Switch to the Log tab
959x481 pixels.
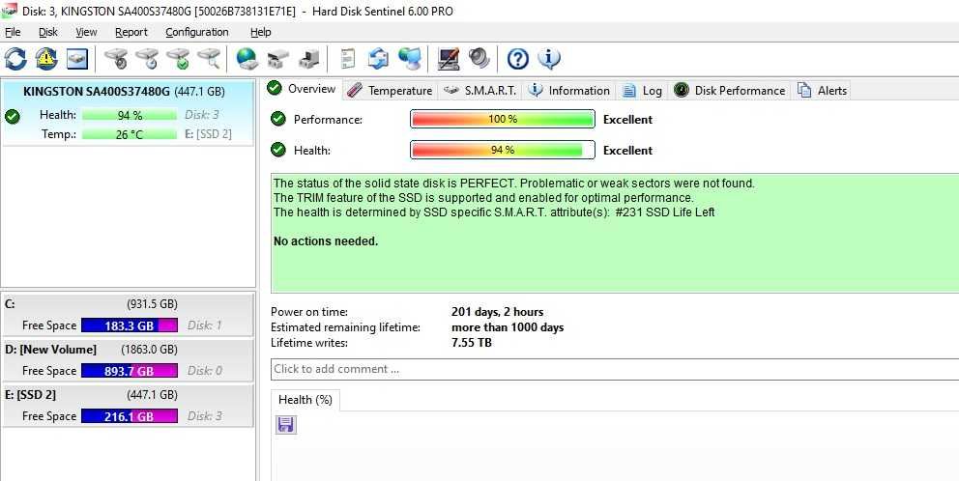pos(642,91)
